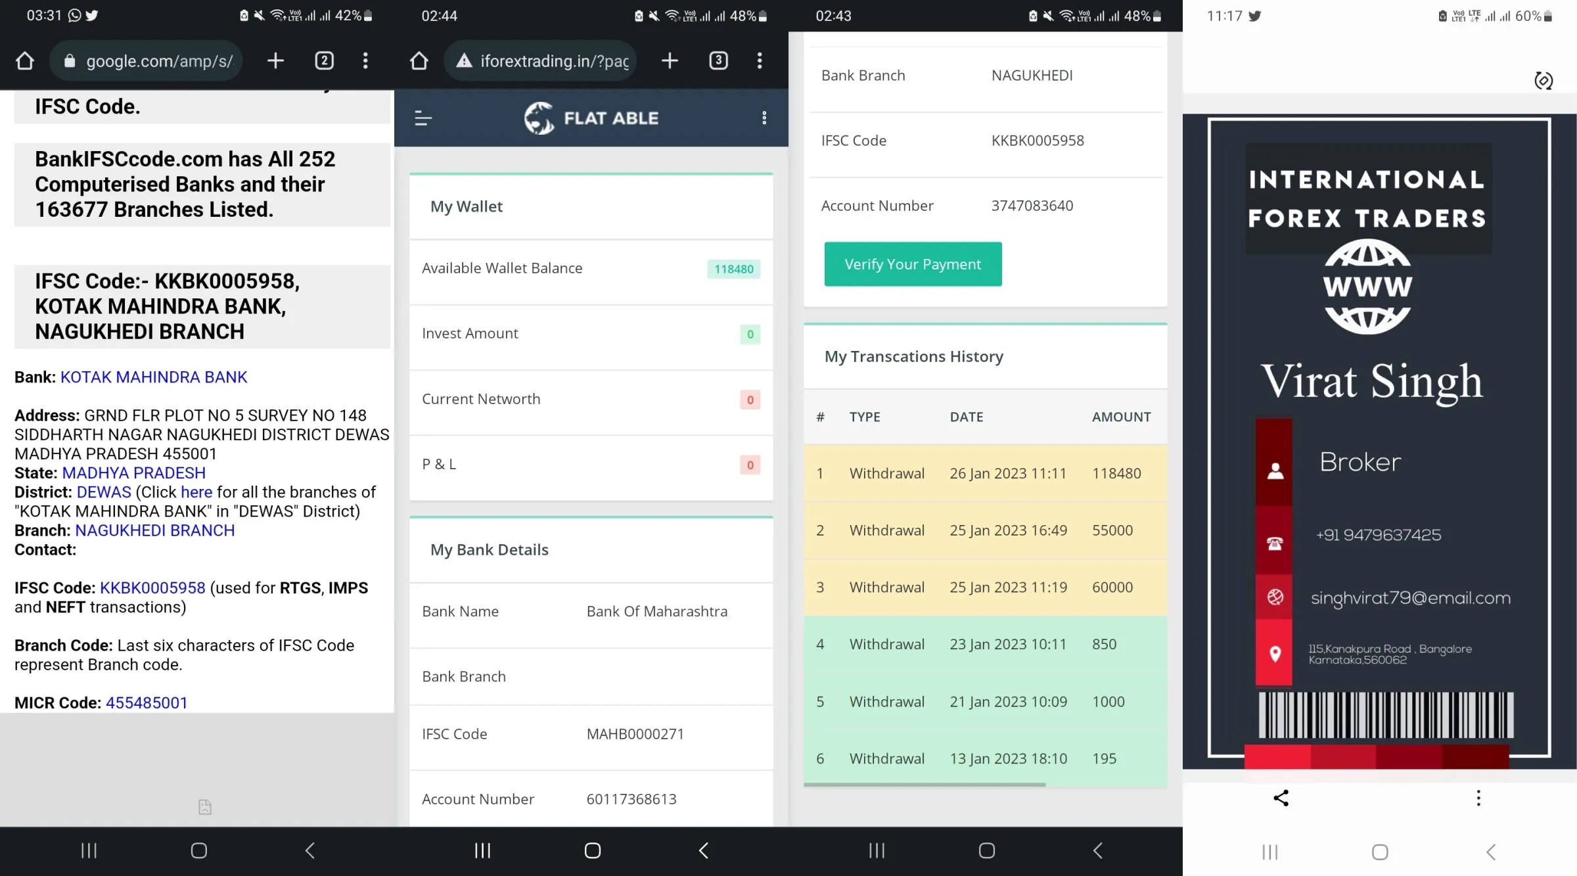Viewport: 1577px width, 876px height.
Task: Select IFSC code MAHB0000271
Action: [635, 734]
